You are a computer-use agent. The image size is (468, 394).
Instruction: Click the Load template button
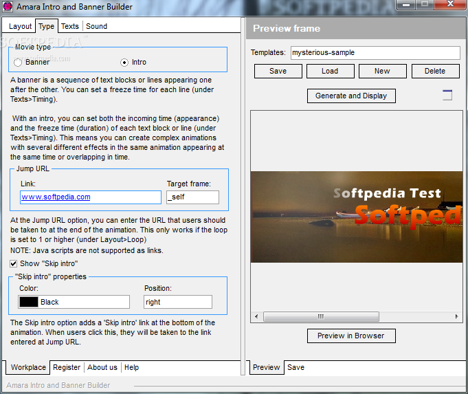click(330, 71)
